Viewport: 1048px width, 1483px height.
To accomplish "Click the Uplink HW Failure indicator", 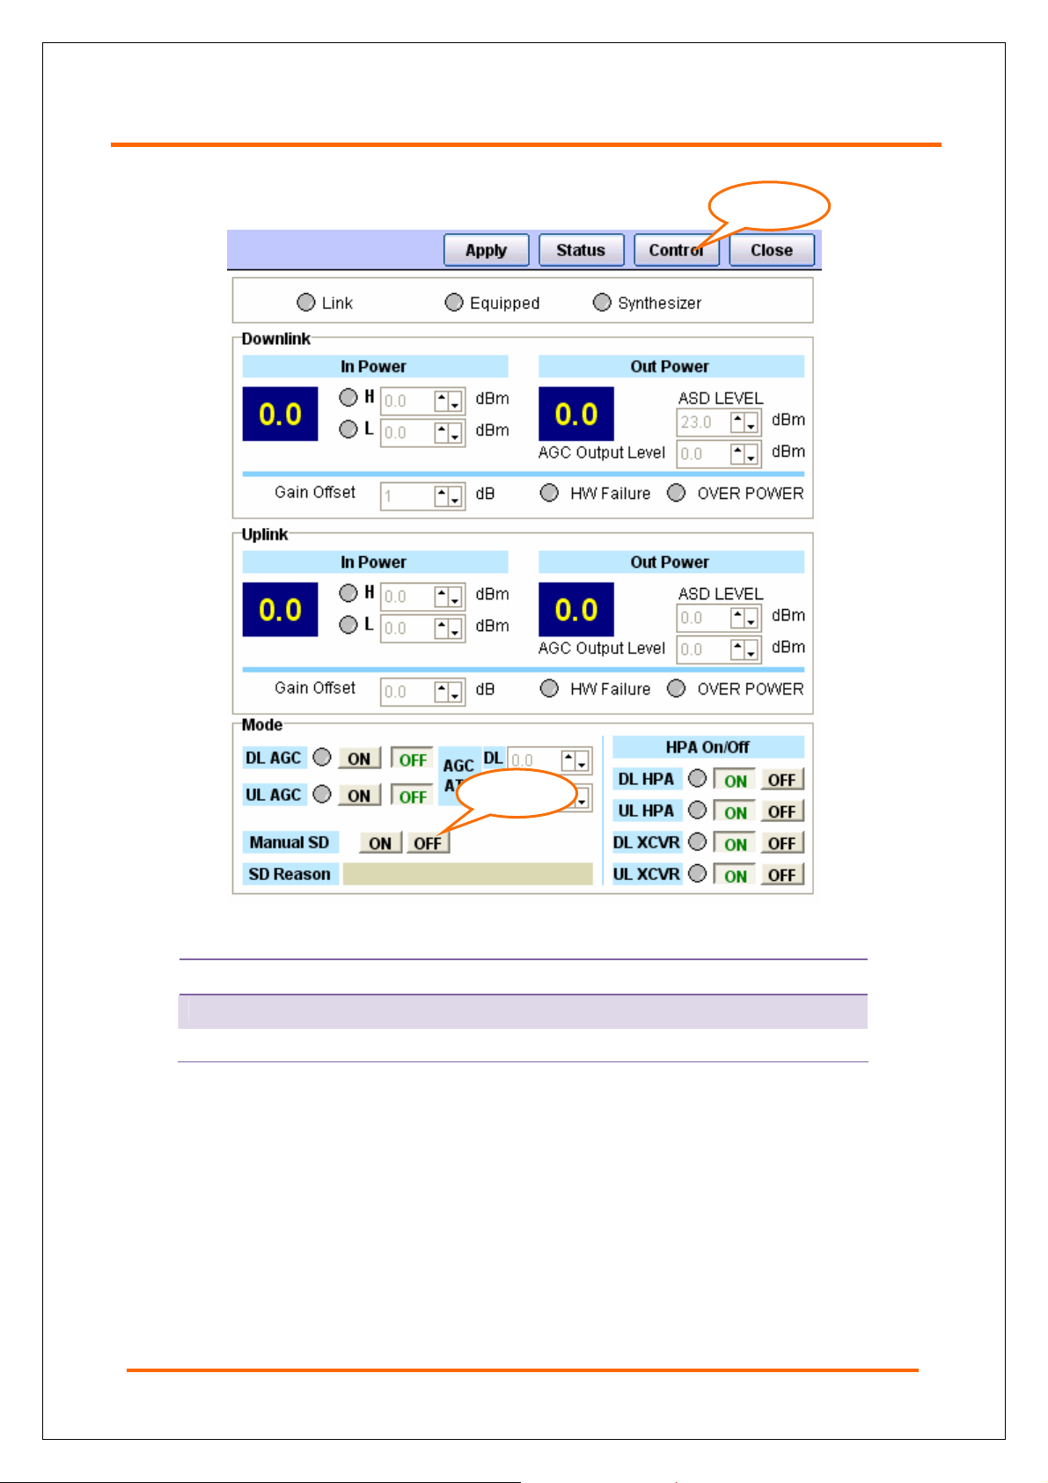I will pos(549,688).
